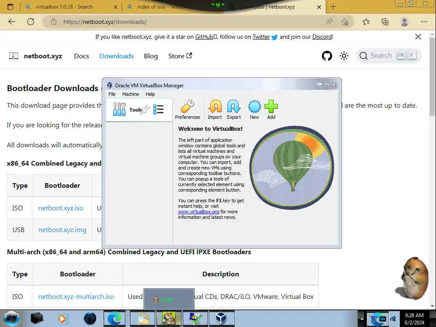The image size is (436, 327).
Task: Click the VirtualBox taskbar icon
Action: (221, 318)
